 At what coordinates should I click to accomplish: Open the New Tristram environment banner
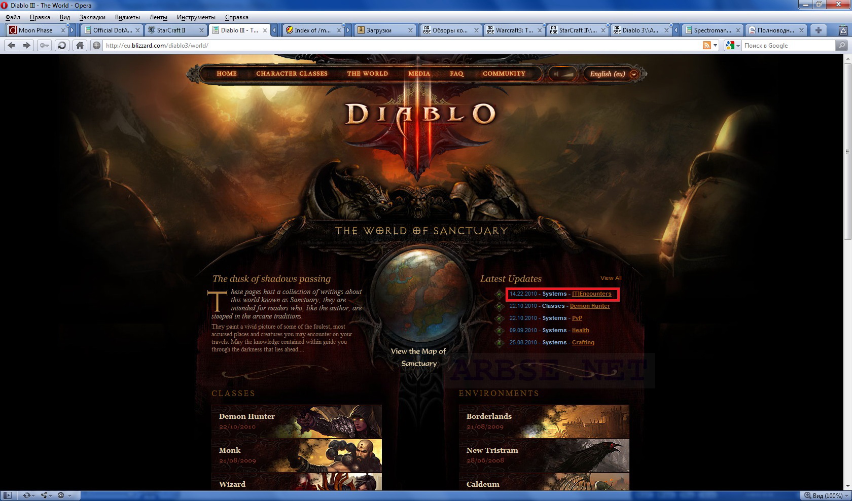(544, 455)
